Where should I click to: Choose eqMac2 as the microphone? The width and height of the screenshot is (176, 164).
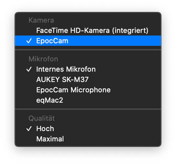[88, 100]
